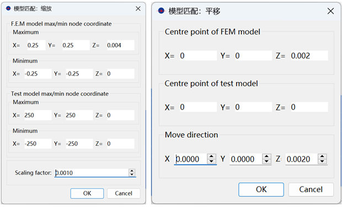Viewport: 342px width, 207px height.
Task: Decrease Move direction Z with the down arrow
Action: coord(322,161)
